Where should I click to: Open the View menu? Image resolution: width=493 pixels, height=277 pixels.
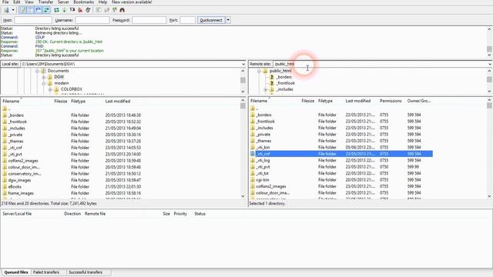(29, 2)
